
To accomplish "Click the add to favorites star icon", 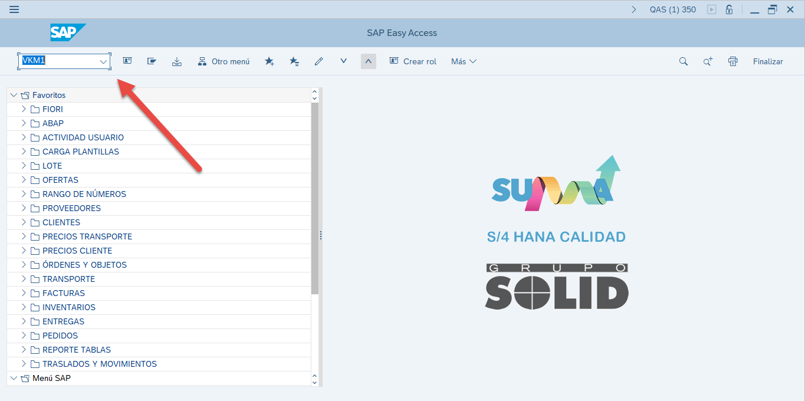I will tap(270, 61).
